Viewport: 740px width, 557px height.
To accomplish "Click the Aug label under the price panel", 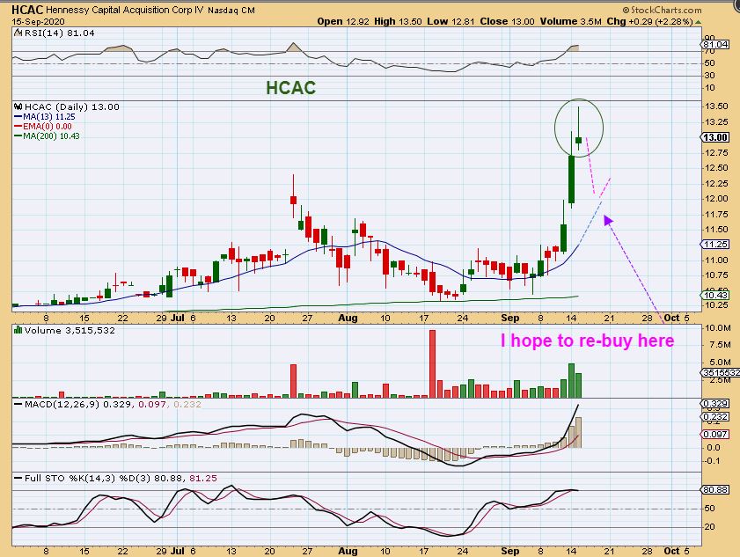I will [x=348, y=319].
